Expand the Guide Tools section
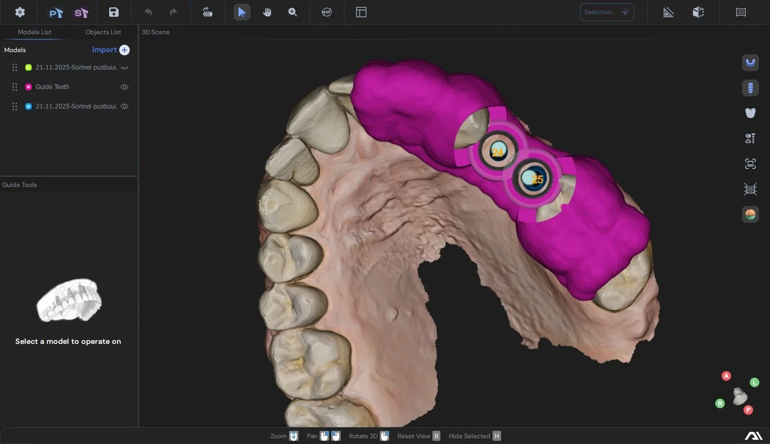Screen dimensions: 770x444 click(x=20, y=184)
